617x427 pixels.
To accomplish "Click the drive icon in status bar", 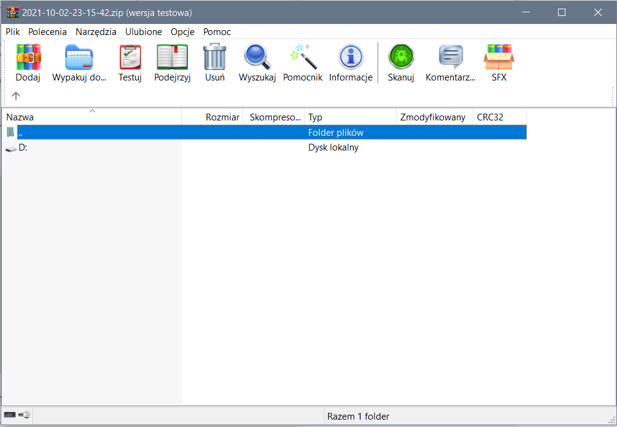I will [x=9, y=414].
